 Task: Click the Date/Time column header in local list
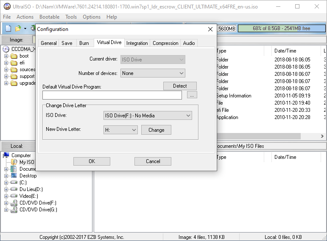point(296,157)
